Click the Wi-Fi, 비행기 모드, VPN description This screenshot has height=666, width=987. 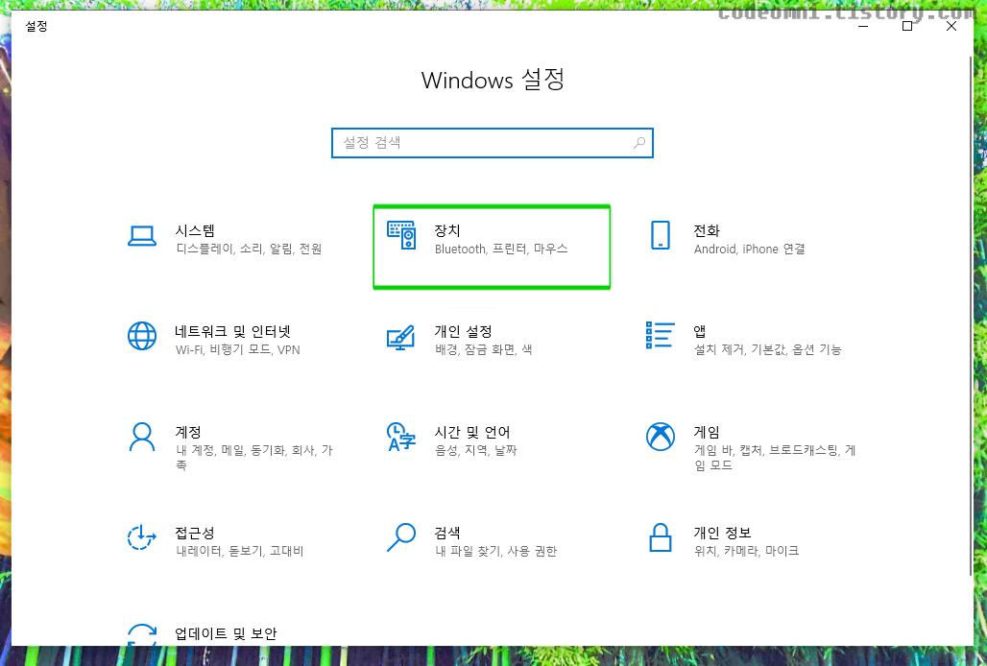[238, 349]
